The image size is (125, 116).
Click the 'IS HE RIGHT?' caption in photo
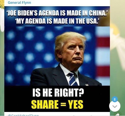tap(58, 93)
